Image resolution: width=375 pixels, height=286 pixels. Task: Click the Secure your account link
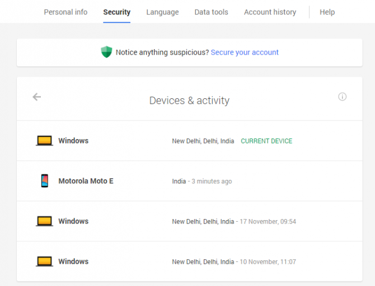coord(245,53)
